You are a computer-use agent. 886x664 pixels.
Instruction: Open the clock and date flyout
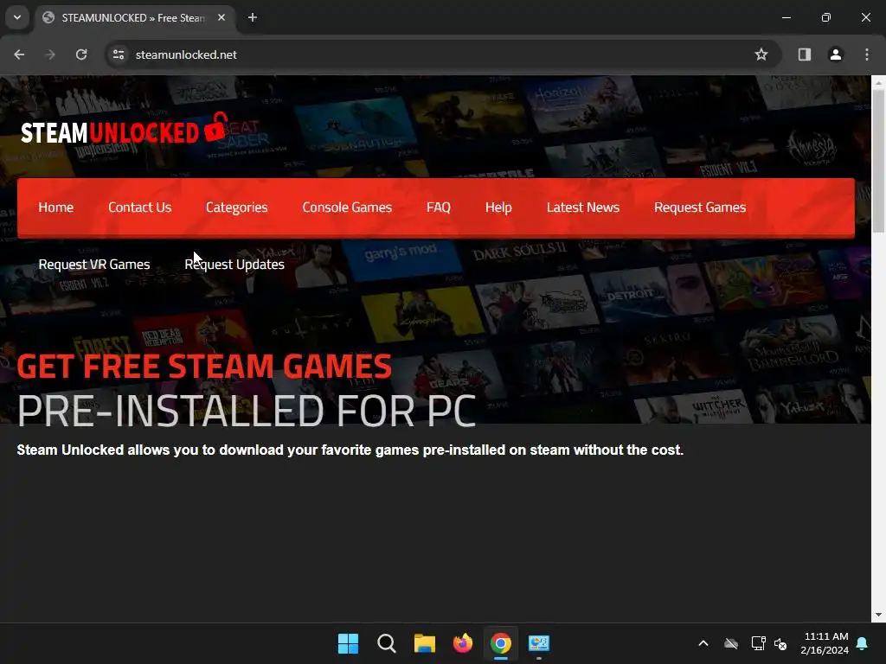tap(825, 643)
